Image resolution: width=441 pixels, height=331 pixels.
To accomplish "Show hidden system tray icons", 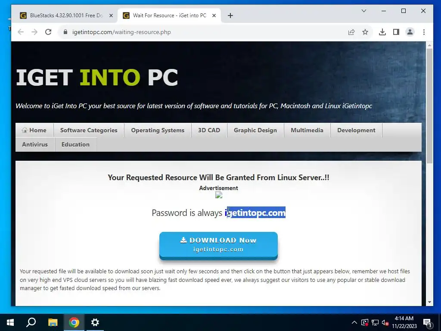I will [354, 322].
